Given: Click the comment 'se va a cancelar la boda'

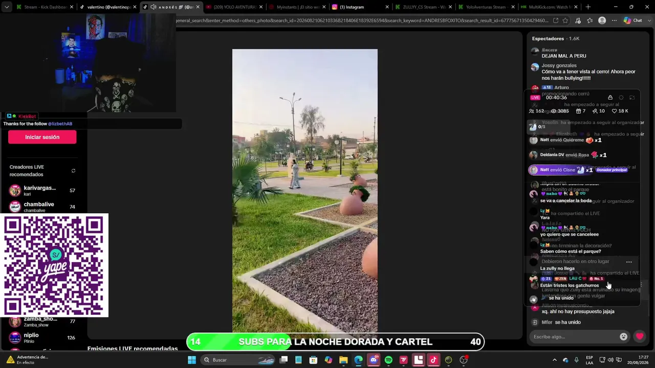Looking at the screenshot, I should pyautogui.click(x=566, y=201).
